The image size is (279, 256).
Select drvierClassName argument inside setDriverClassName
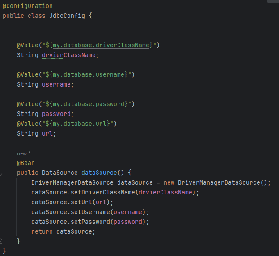point(165,192)
